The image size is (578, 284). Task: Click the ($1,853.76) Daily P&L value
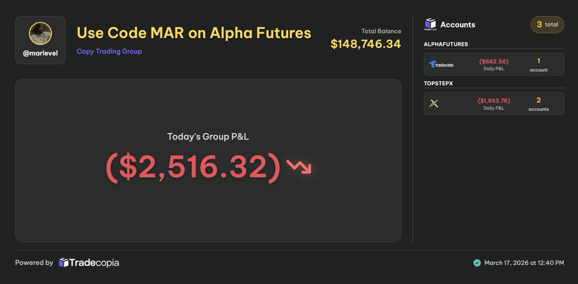click(494, 101)
